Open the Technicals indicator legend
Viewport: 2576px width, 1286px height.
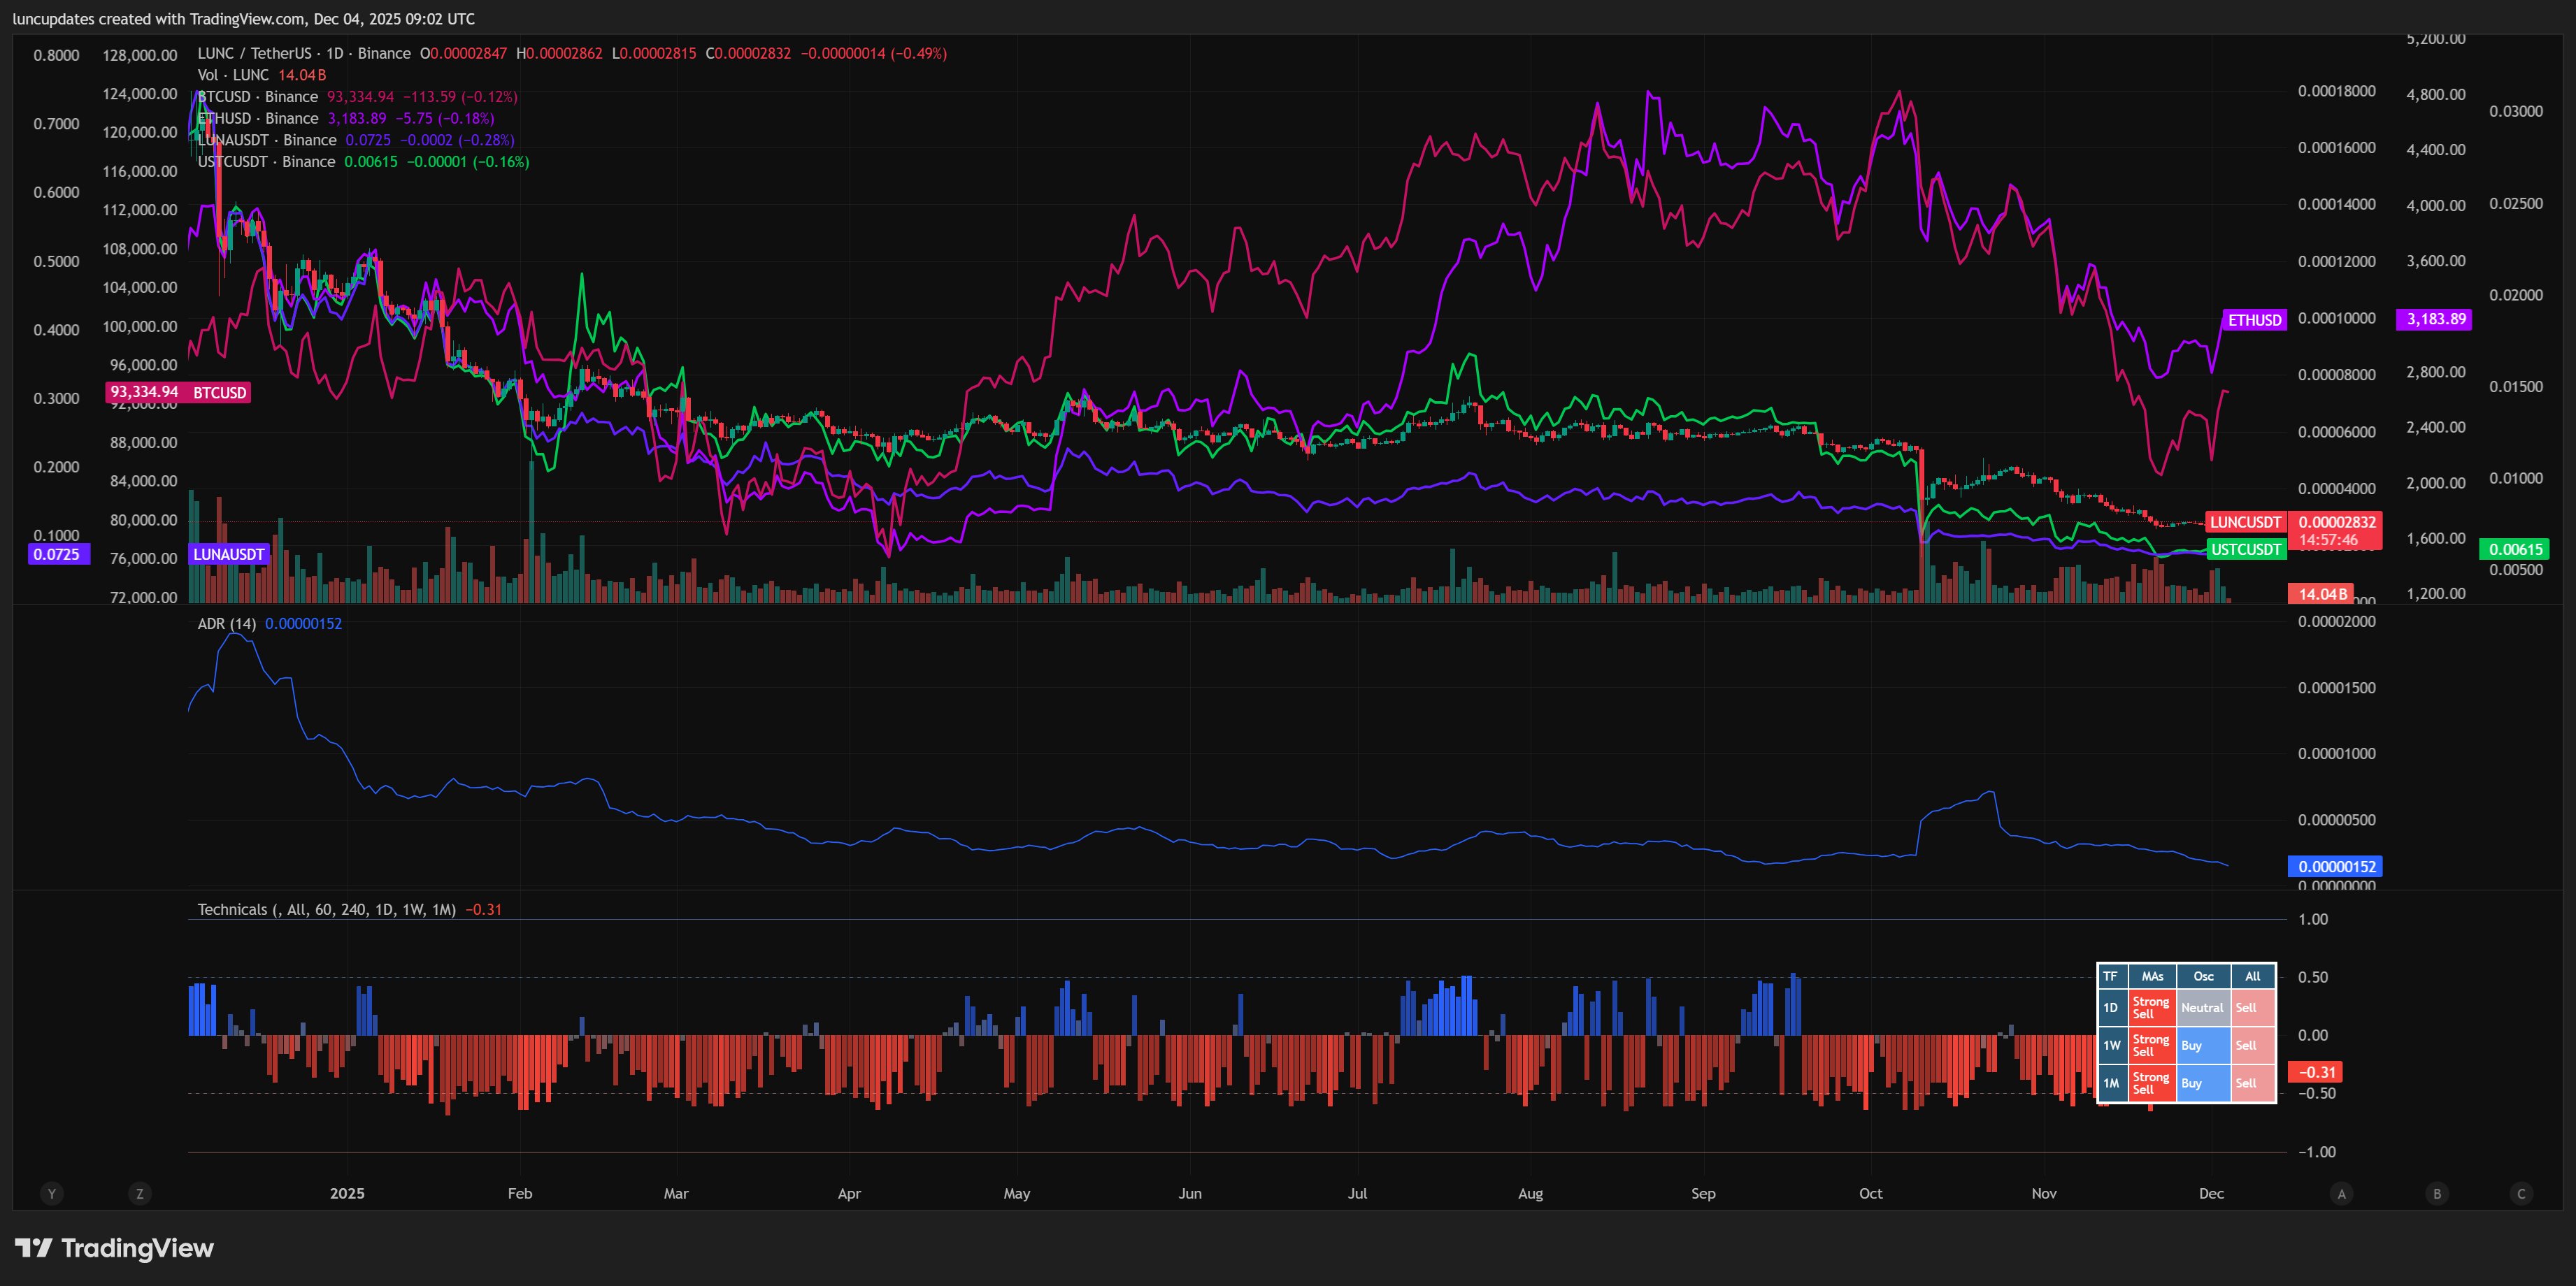[326, 909]
